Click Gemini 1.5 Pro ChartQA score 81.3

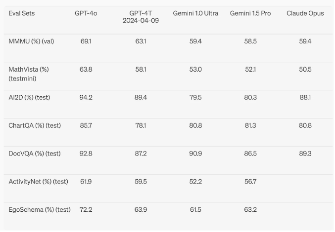(x=250, y=126)
